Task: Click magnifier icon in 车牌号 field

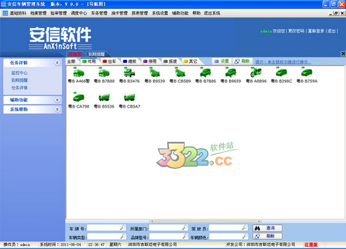Action: (122, 228)
